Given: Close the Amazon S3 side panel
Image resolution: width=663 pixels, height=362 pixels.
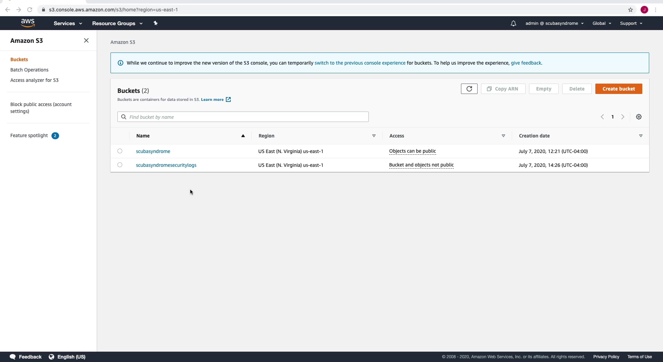Looking at the screenshot, I should click(x=86, y=40).
